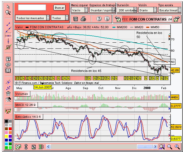Select the arrow pointer tool

(8, 7)
